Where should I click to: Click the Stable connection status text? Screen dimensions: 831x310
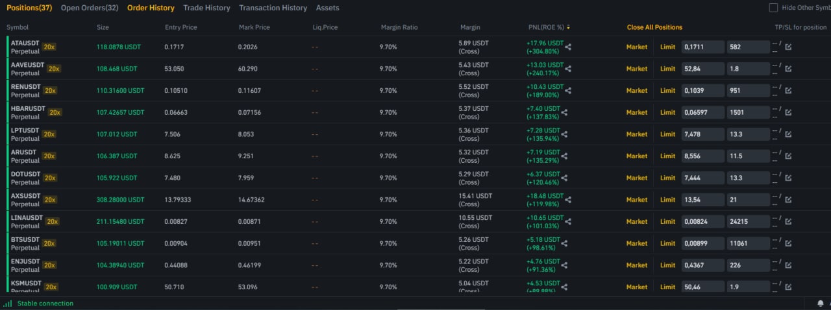click(45, 304)
